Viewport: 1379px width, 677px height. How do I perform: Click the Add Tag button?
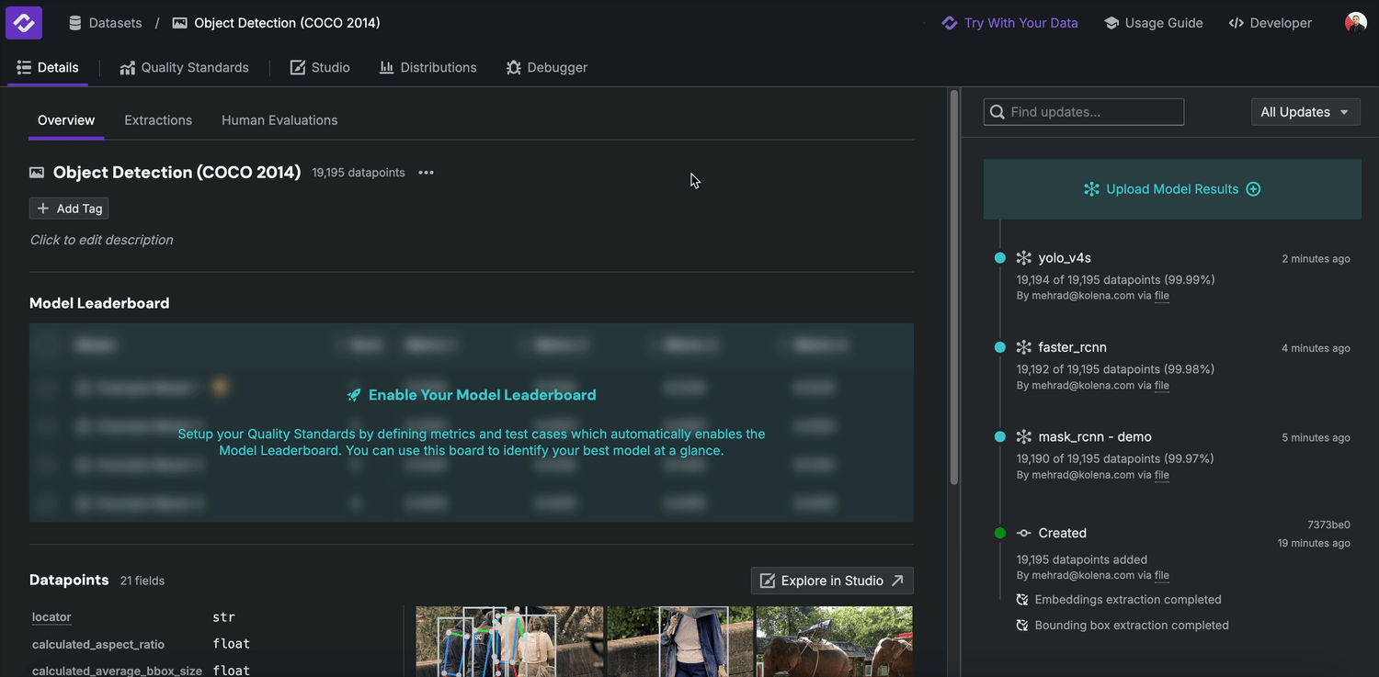point(69,209)
